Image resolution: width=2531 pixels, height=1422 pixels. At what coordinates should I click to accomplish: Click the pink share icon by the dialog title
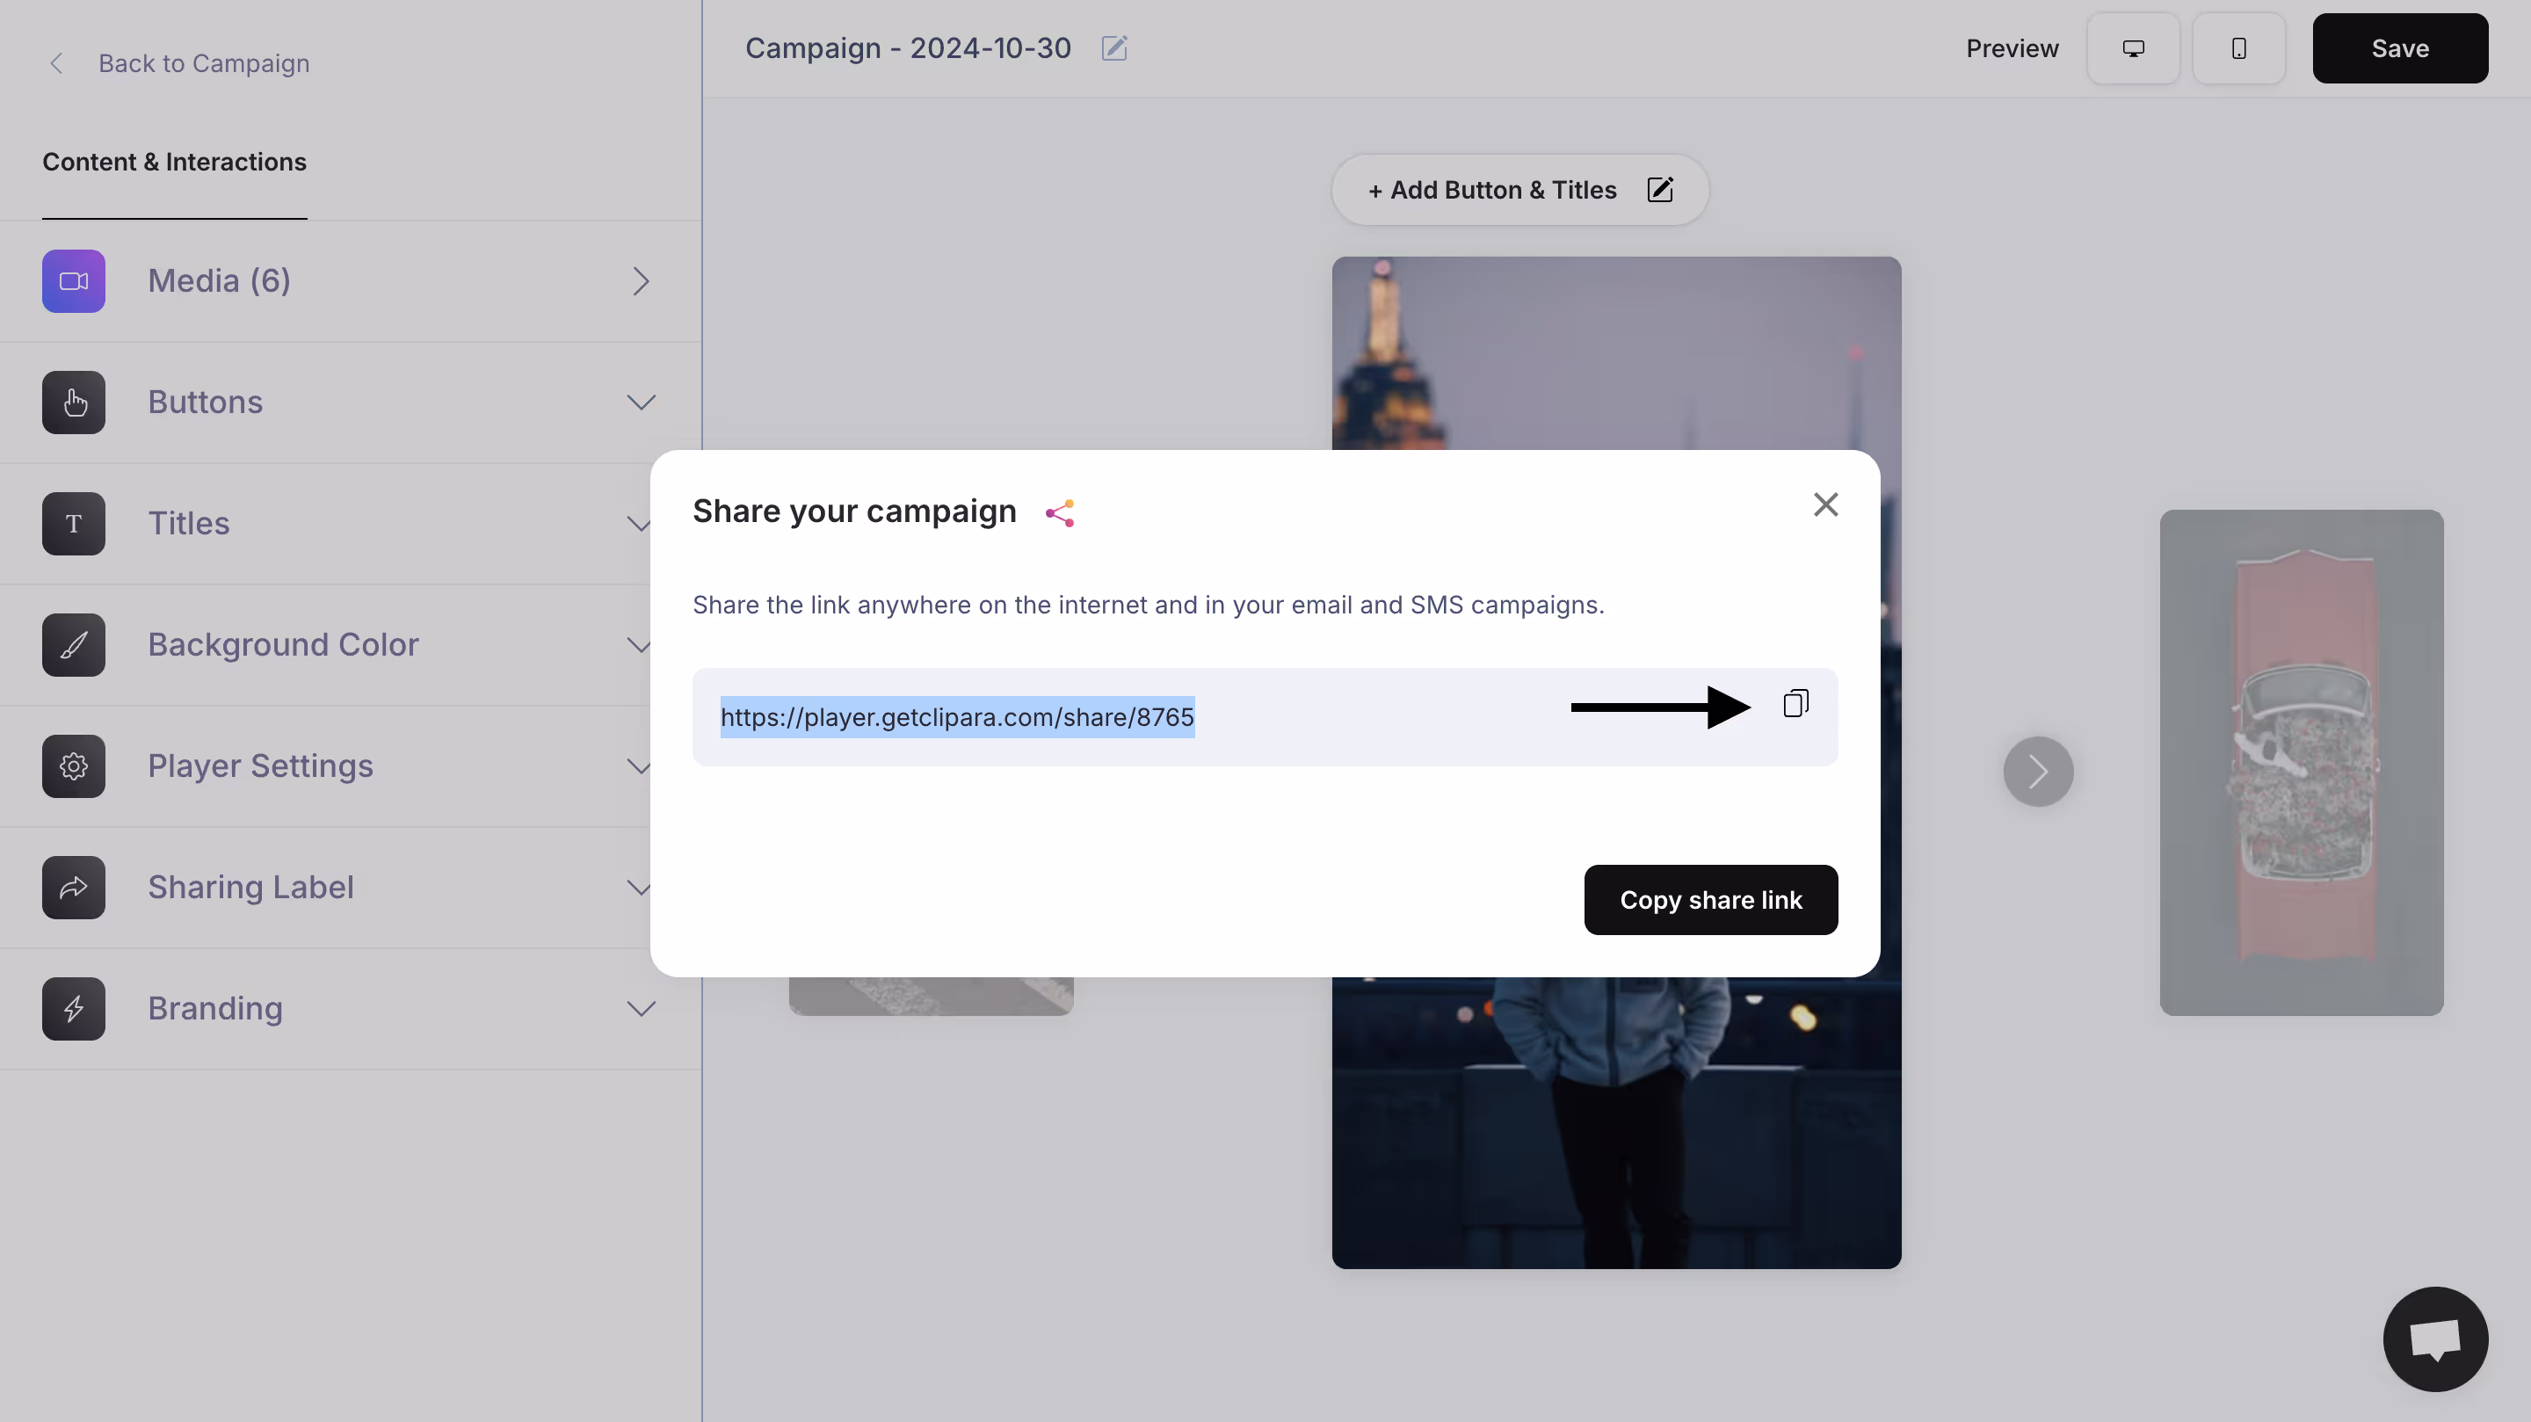click(x=1059, y=513)
